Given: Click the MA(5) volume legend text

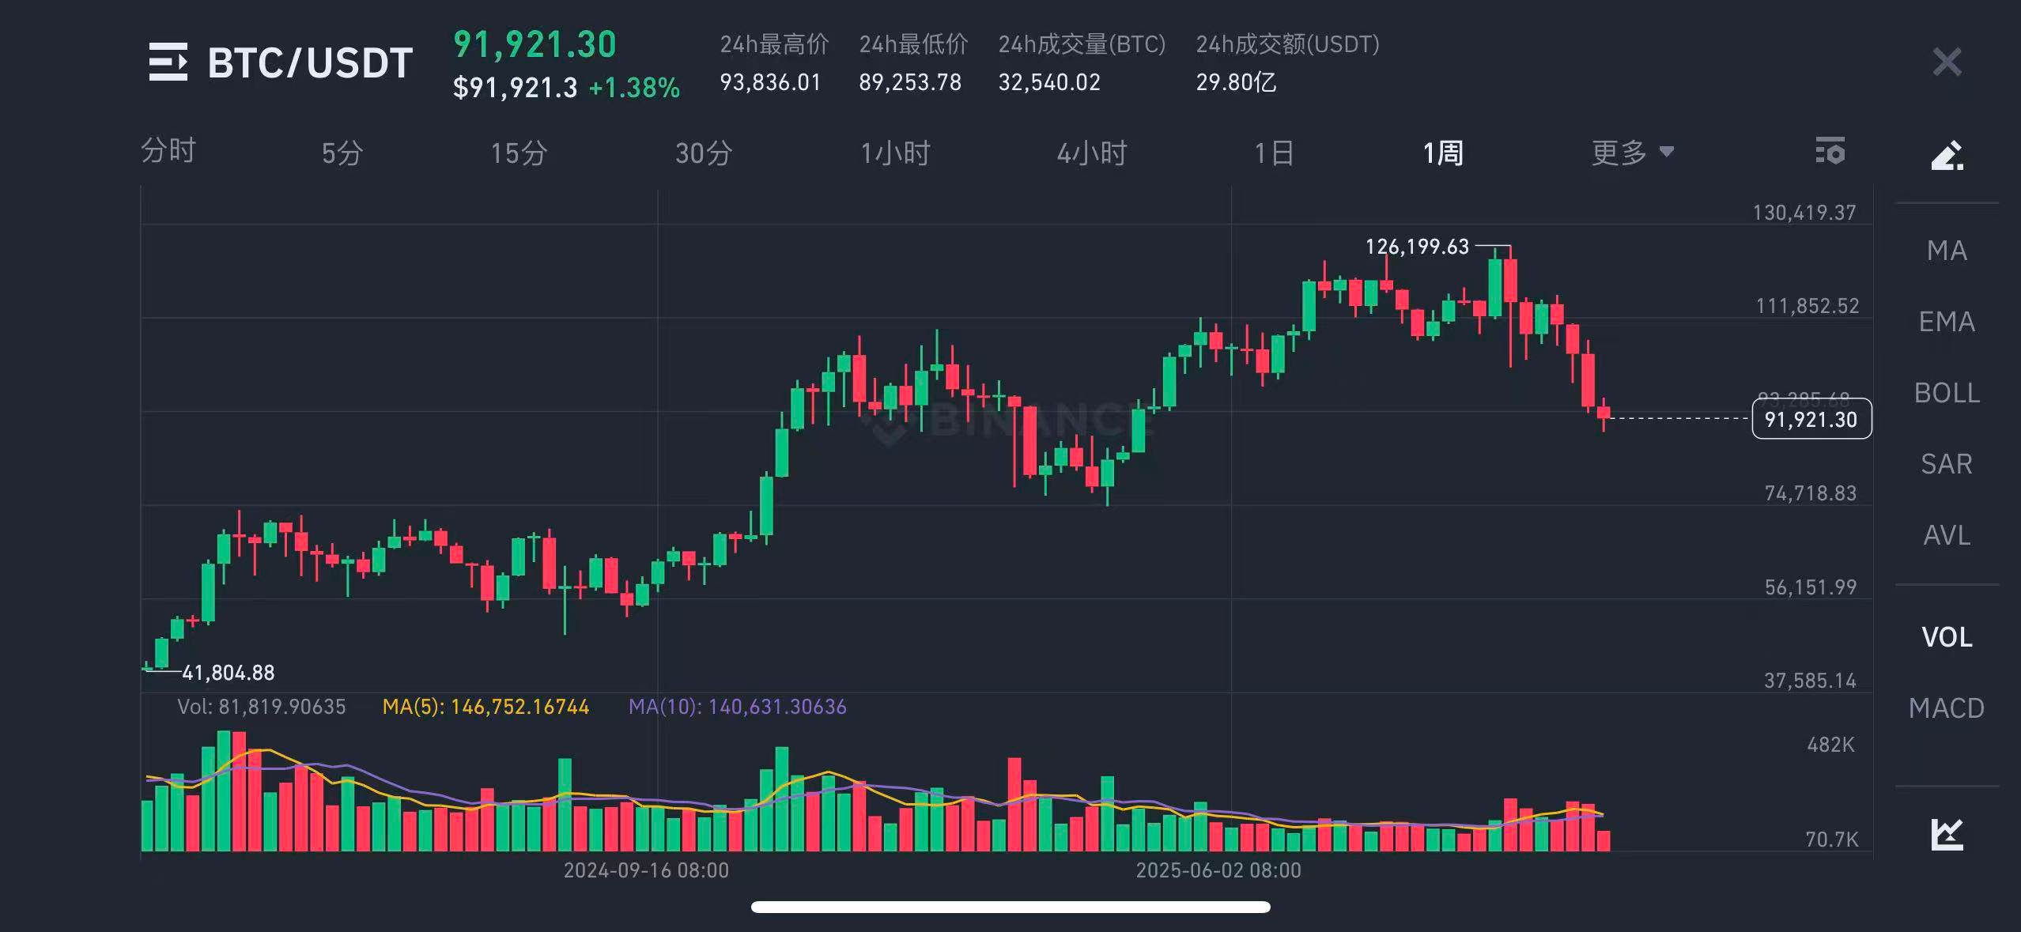Looking at the screenshot, I should pos(486,707).
